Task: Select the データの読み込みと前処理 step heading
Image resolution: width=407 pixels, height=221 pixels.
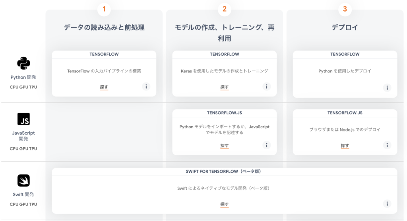Action: pos(104,27)
